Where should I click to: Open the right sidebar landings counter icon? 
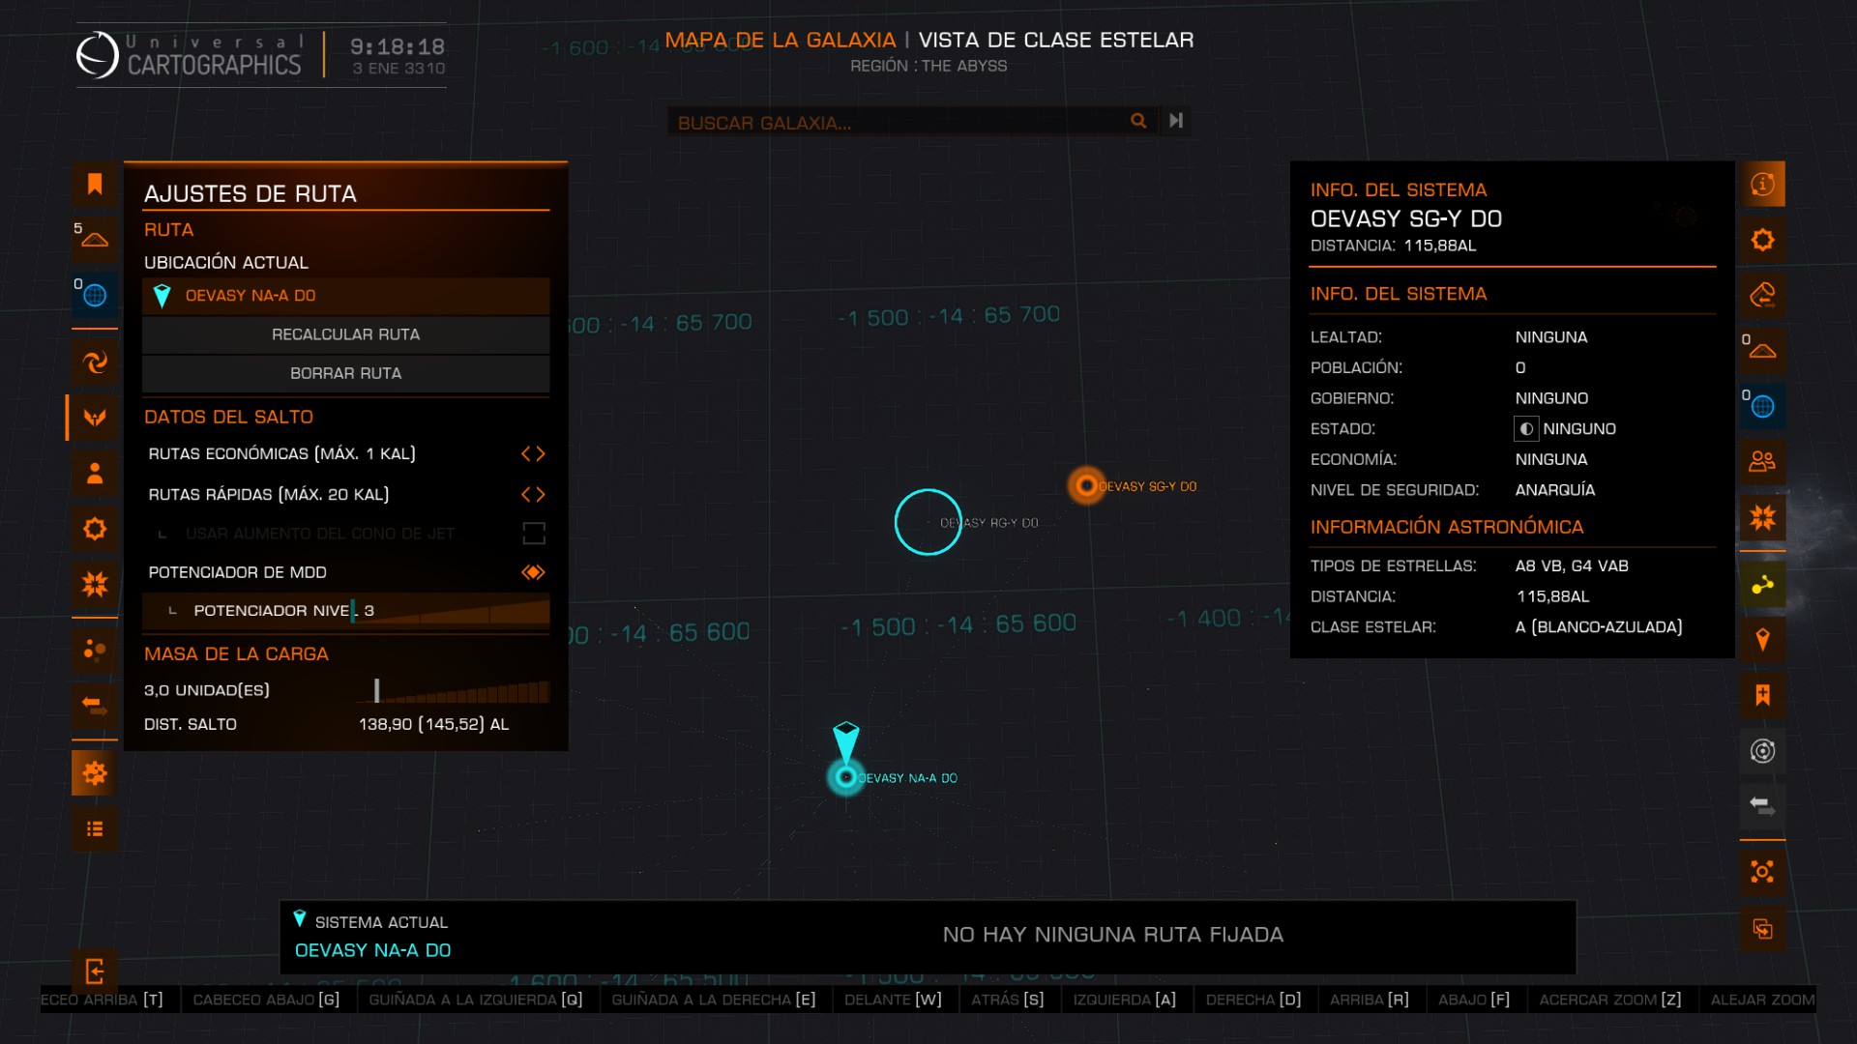tap(1762, 350)
